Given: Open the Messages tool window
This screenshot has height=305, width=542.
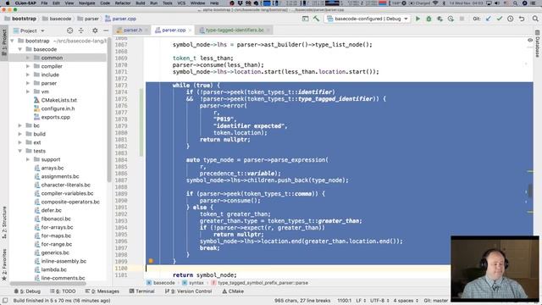Looking at the screenshot, I should pyautogui.click(x=102, y=291).
